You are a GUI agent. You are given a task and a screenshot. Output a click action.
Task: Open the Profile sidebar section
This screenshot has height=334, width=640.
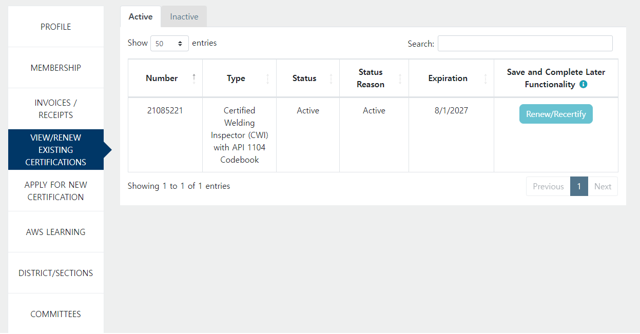(x=56, y=27)
